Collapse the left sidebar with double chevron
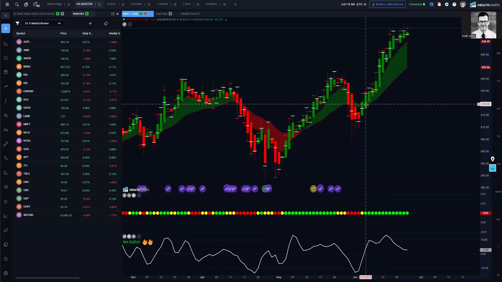 pyautogui.click(x=6, y=16)
